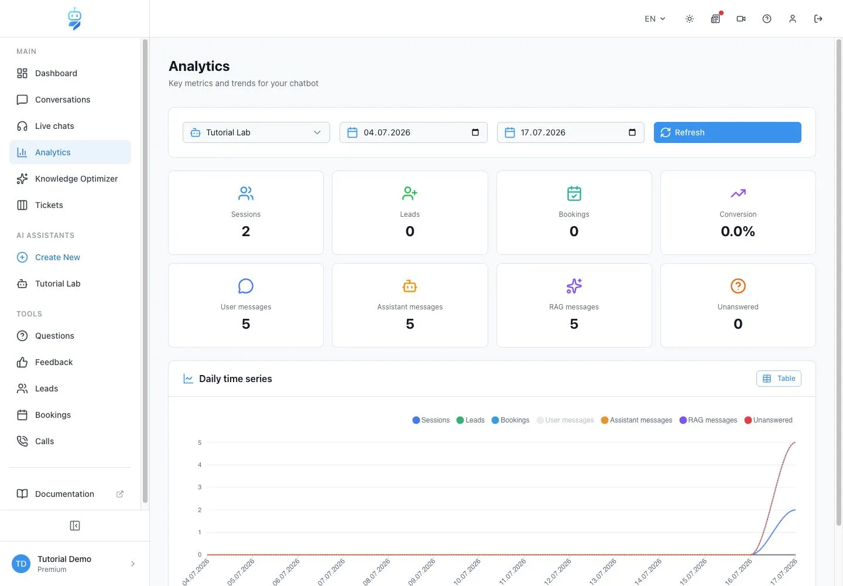Open Tickets in the sidebar
Viewport: 843px width, 586px height.
click(70, 205)
